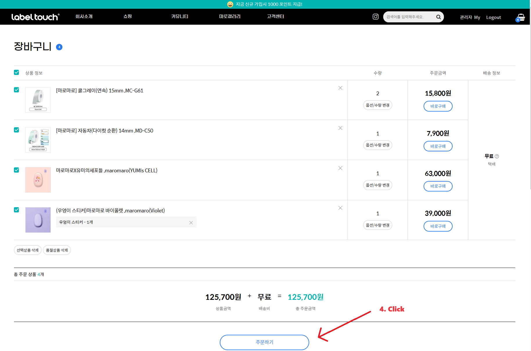Click the 주문하기 order button
Screen dimensions: 531x351
click(x=264, y=342)
